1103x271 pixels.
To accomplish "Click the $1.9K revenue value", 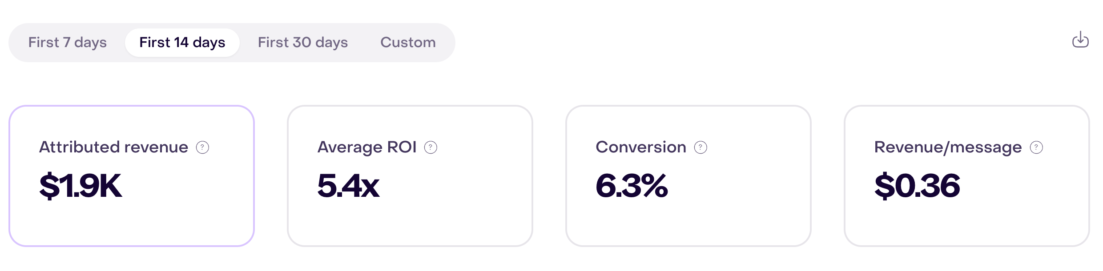I will (x=81, y=186).
